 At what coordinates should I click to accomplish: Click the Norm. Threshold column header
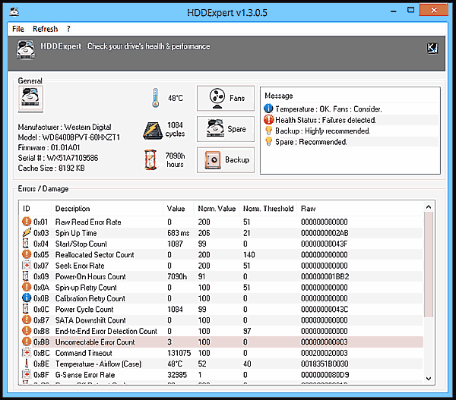[x=267, y=209]
